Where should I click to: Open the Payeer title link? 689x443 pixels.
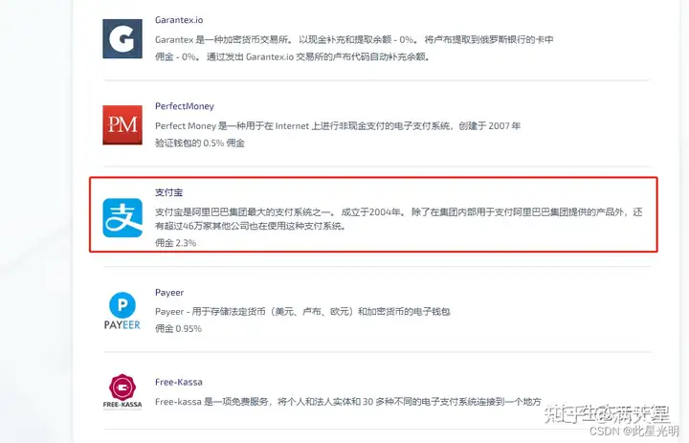pyautogui.click(x=169, y=292)
